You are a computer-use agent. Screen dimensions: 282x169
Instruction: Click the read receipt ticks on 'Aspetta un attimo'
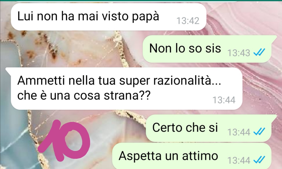click(259, 160)
